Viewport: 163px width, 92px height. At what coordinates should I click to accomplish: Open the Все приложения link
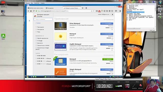coord(108,19)
